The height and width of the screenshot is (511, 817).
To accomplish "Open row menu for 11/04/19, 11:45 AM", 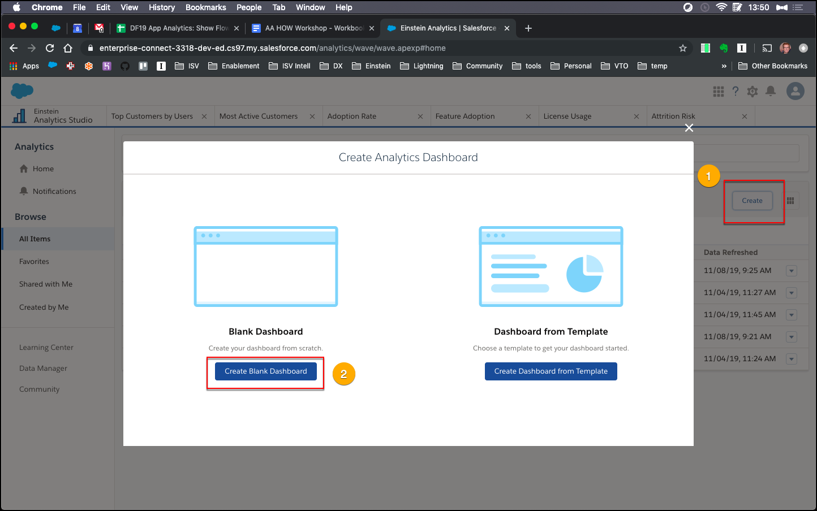I will 792,315.
